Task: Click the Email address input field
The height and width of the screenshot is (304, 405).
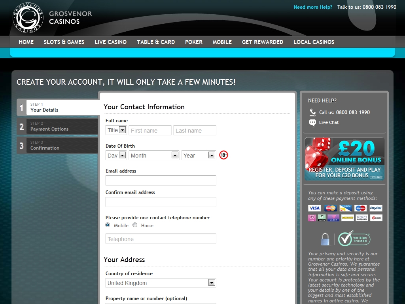Action: tap(161, 180)
